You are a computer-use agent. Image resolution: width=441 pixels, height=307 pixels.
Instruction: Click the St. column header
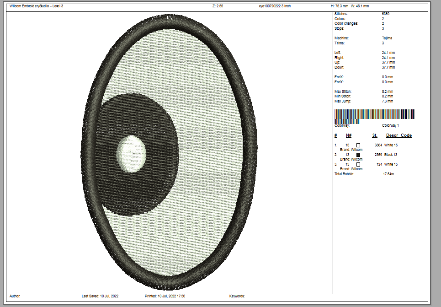click(x=374, y=135)
